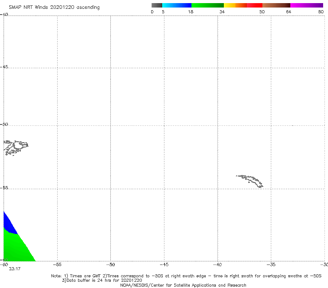
Task: Click the blue wind swath patch
Action: [9, 225]
